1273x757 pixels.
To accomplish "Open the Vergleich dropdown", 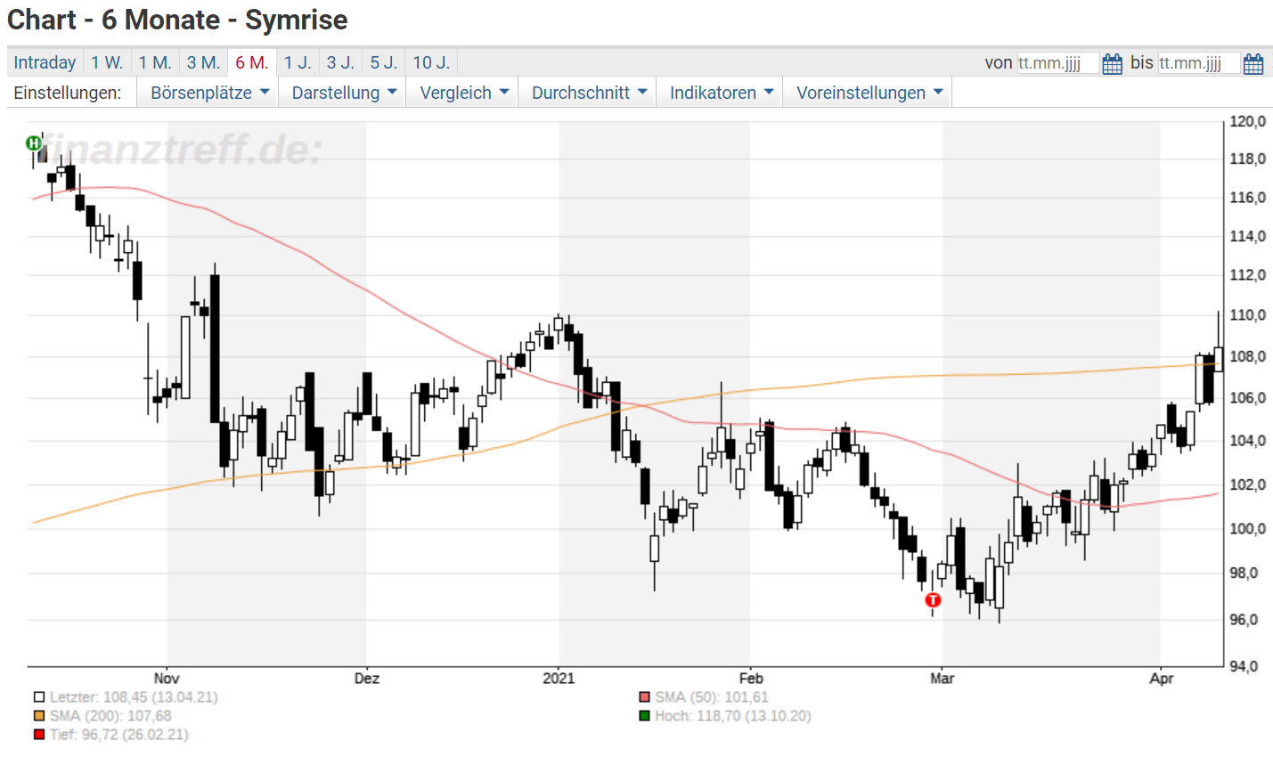I will (462, 93).
